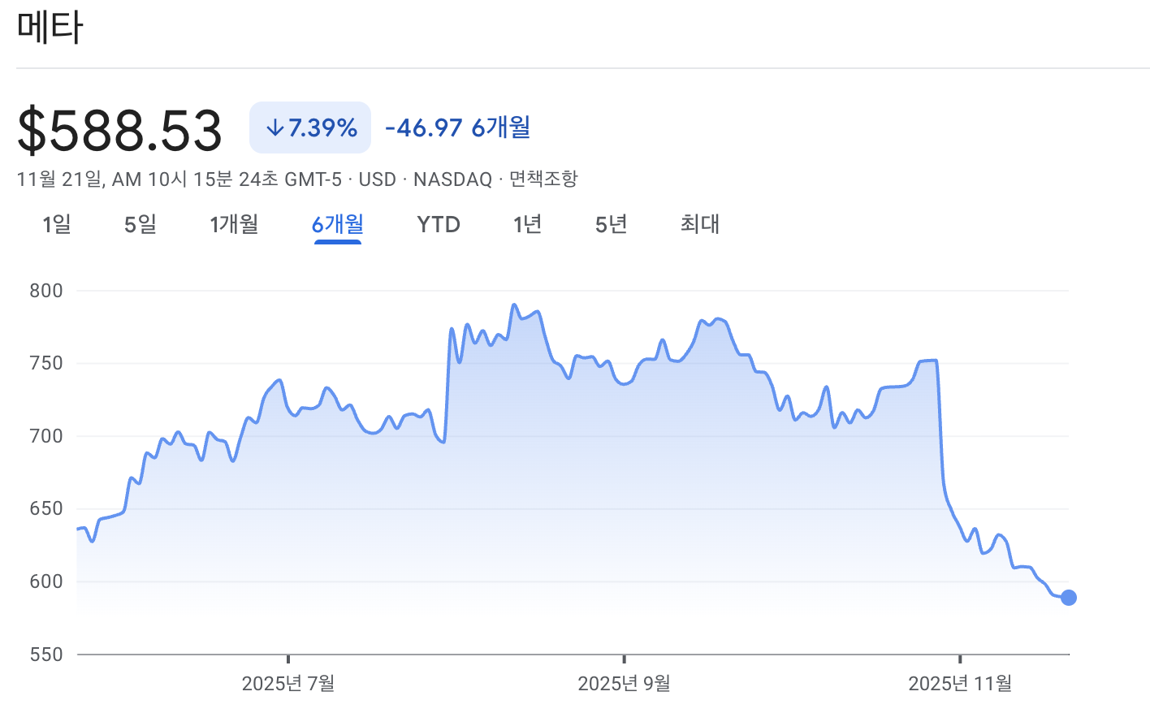The height and width of the screenshot is (726, 1150).
Task: Click the 메타 title heading
Action: point(50,28)
